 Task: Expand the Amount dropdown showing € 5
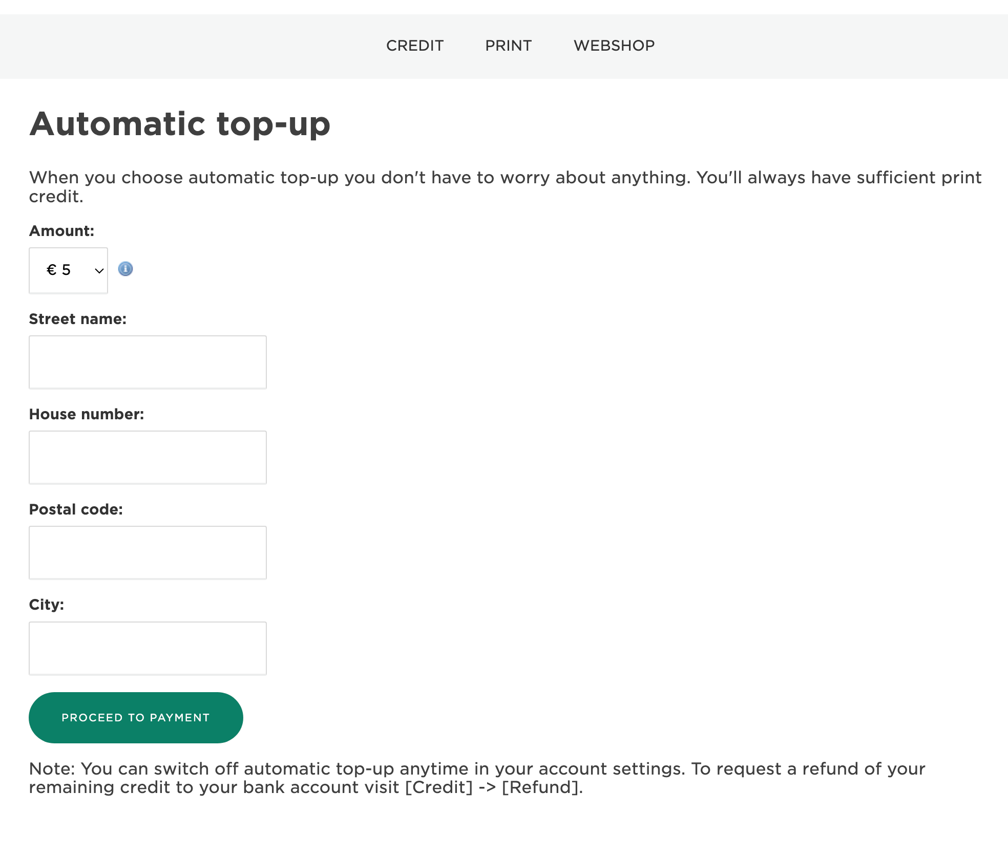[68, 270]
